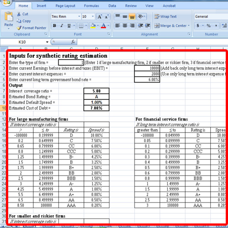Screen dimensions: 228x228
Task: Open the font color dropdown arrow
Action: (x=108, y=26)
